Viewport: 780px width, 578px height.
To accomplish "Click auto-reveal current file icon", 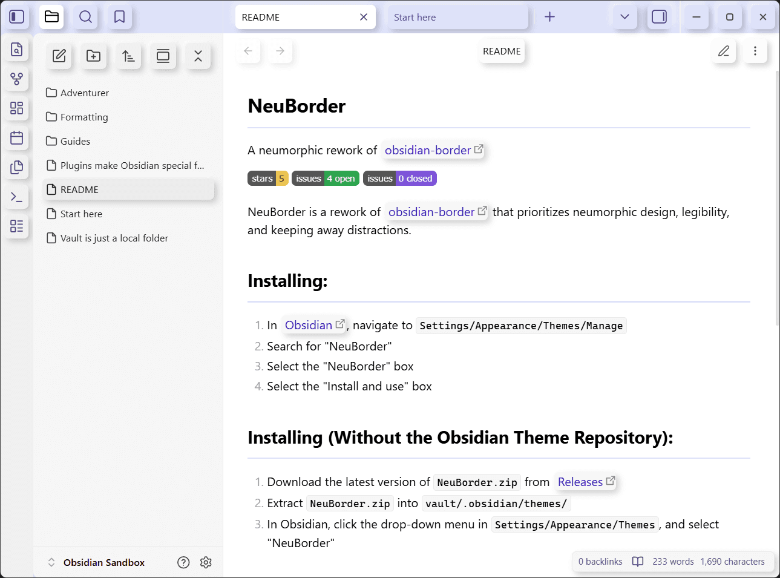I will click(163, 56).
